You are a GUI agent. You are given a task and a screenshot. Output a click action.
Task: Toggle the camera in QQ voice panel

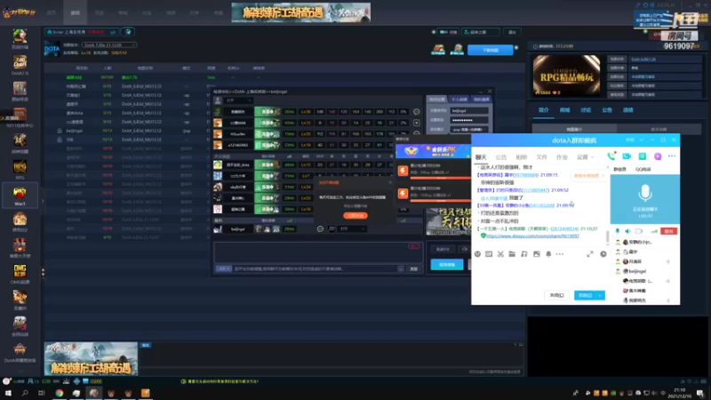[x=639, y=231]
